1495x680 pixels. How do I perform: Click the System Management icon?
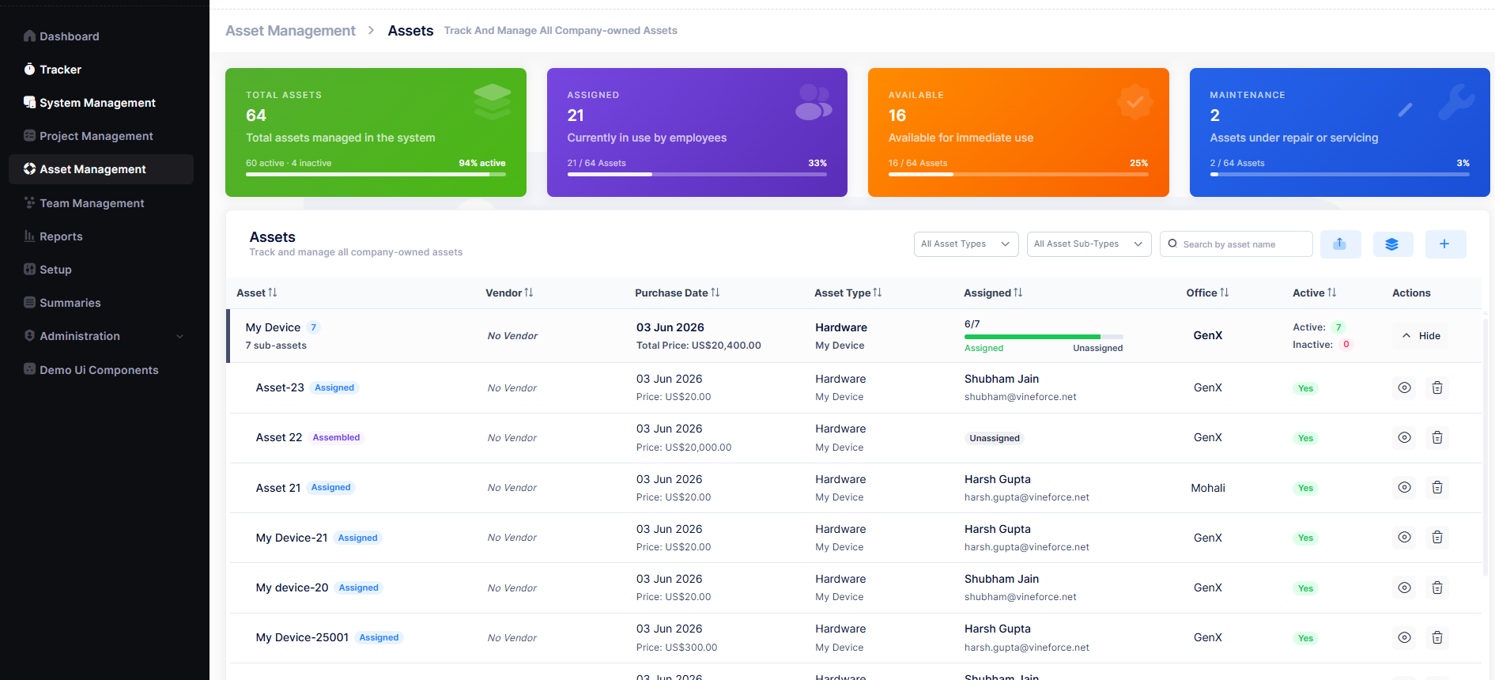[29, 103]
